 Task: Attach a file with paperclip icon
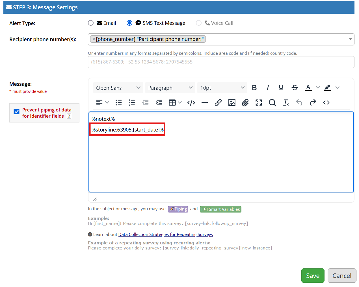(245, 102)
